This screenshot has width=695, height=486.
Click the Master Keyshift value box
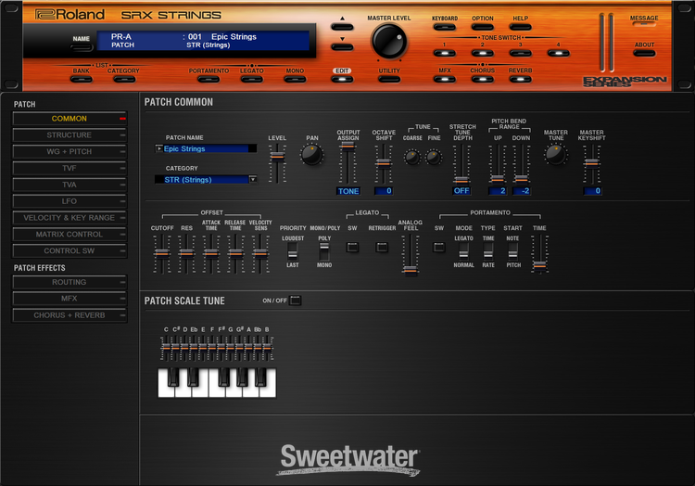pyautogui.click(x=592, y=191)
